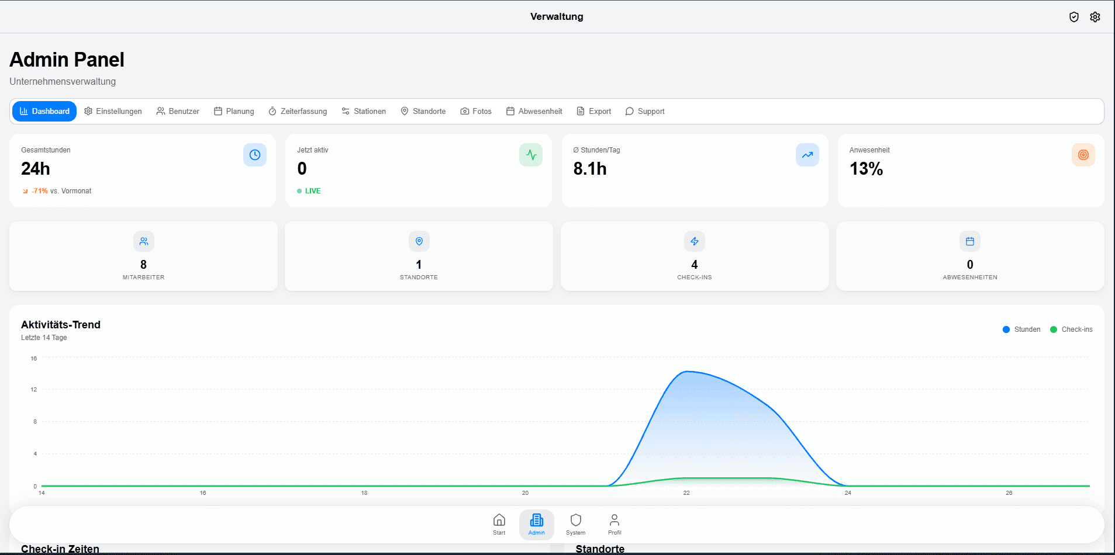The width and height of the screenshot is (1115, 555).
Task: Open System in bottom navigation
Action: 575,524
